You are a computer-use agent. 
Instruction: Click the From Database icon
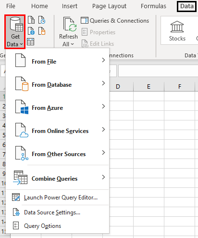click(x=22, y=84)
